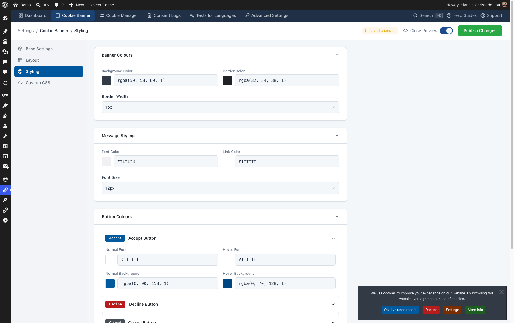Turn off the Close Preview switch
The width and height of the screenshot is (514, 323).
click(x=446, y=31)
